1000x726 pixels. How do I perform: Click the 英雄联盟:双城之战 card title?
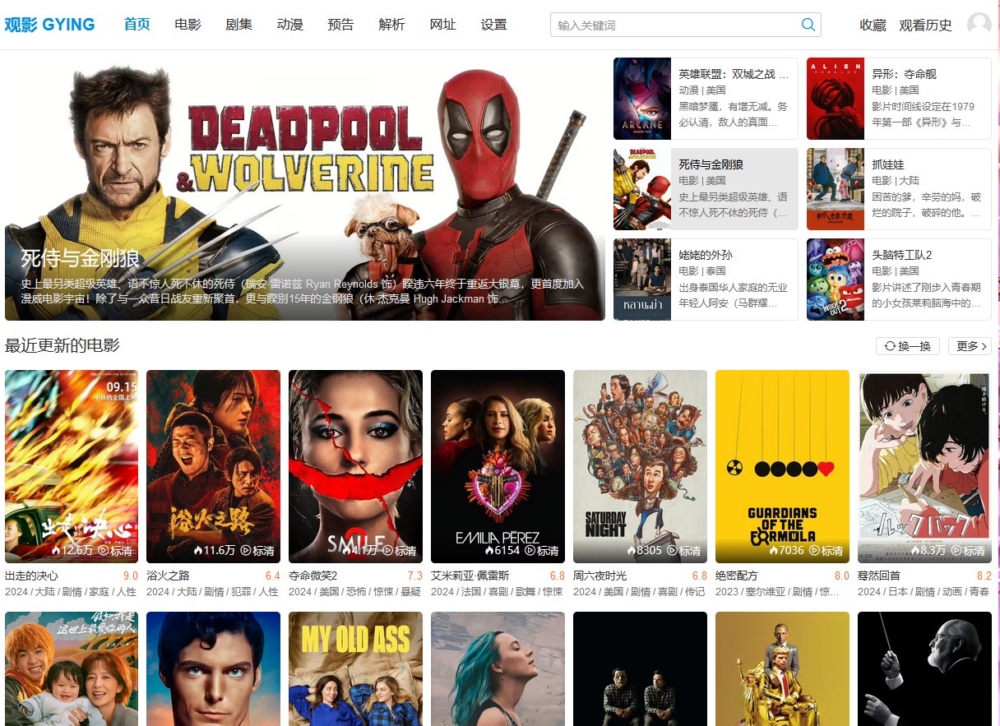[734, 74]
